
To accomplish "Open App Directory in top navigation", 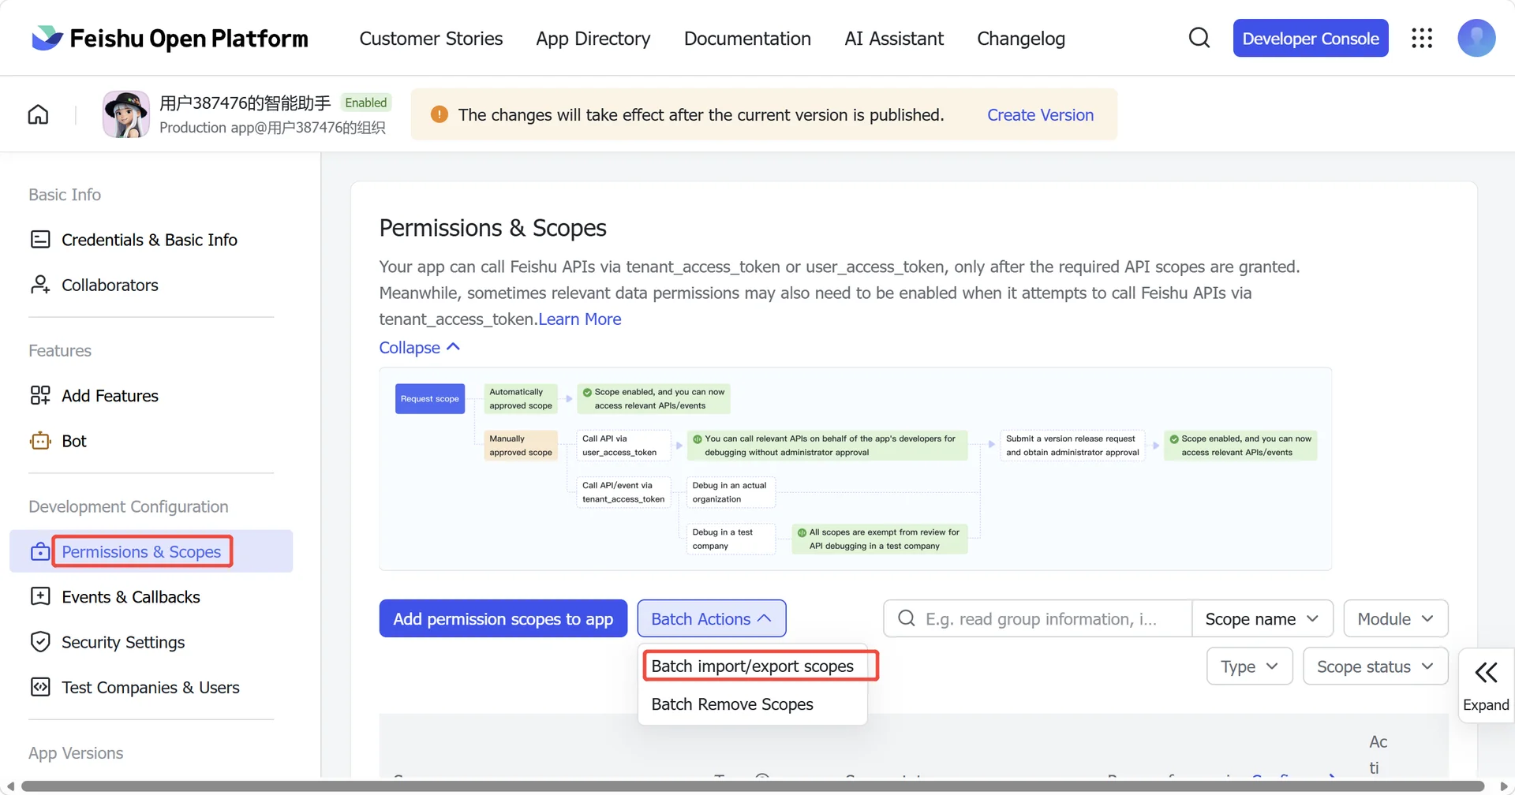I will tap(593, 39).
